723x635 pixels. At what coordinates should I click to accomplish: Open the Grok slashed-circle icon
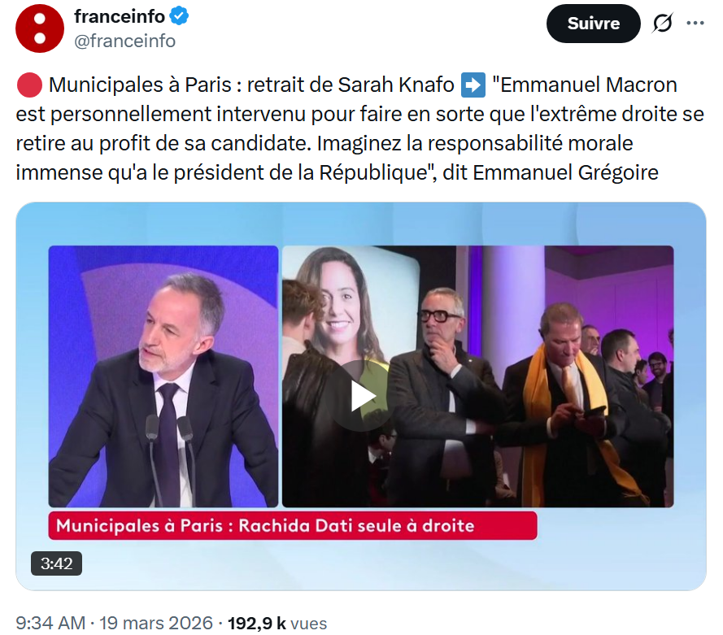point(663,24)
